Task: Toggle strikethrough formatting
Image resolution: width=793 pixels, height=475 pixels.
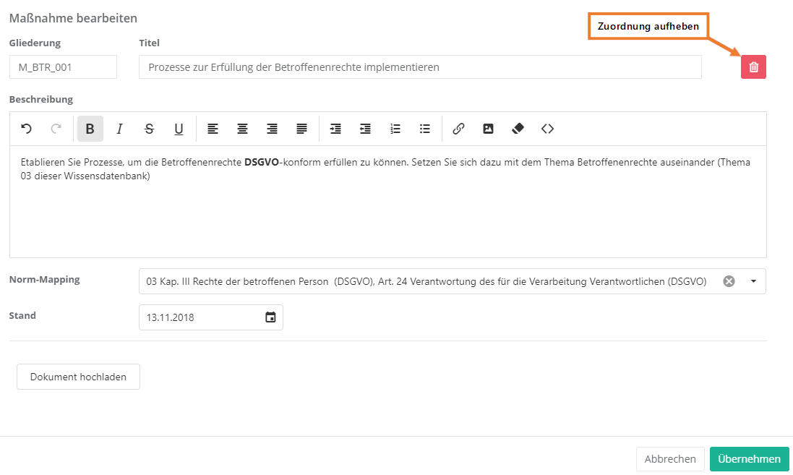Action: (150, 129)
